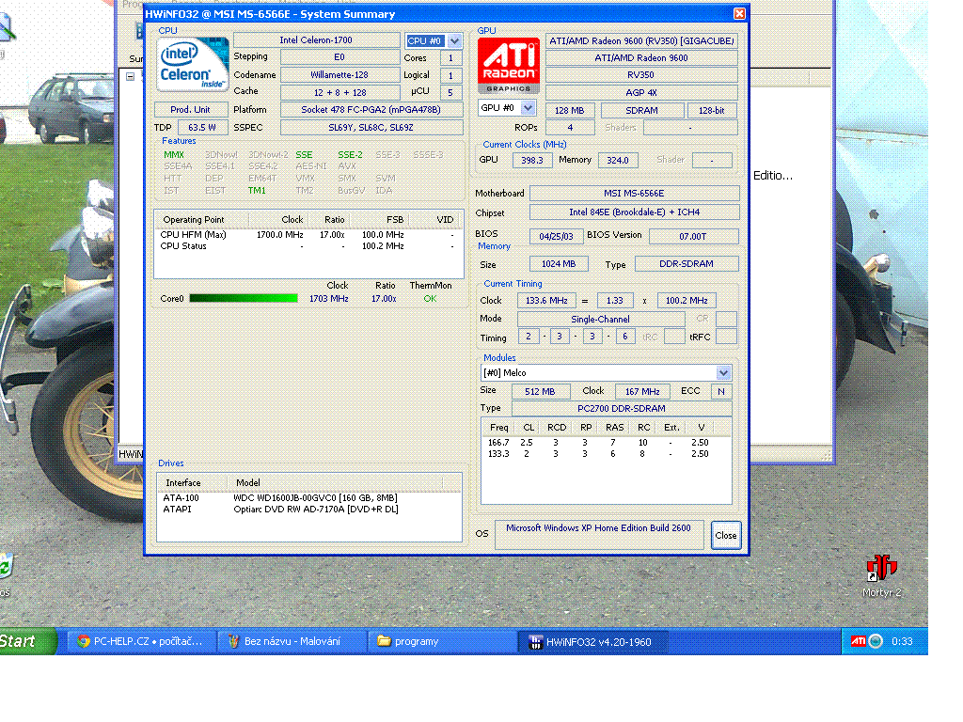Click the "Single-Channel" mode field
Viewport: 963px width, 722px height.
[601, 320]
